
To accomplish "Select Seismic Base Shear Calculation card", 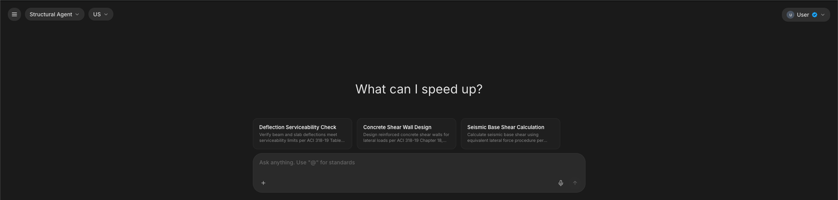I will click(x=510, y=134).
